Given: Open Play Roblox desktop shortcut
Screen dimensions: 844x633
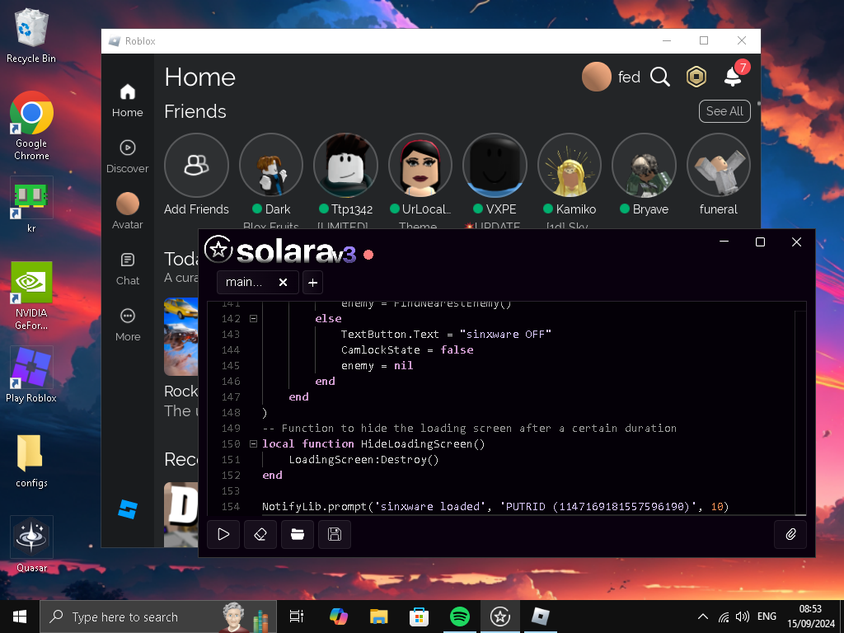Looking at the screenshot, I should tap(31, 375).
